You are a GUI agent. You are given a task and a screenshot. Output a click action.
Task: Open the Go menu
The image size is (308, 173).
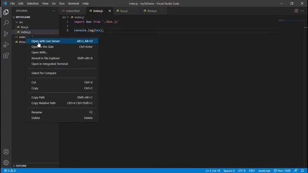(54, 3)
